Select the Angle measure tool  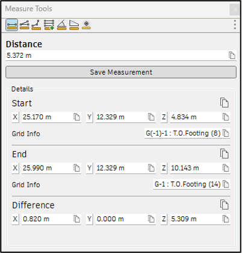tap(61, 25)
